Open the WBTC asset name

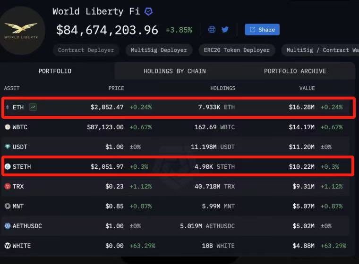(20, 127)
